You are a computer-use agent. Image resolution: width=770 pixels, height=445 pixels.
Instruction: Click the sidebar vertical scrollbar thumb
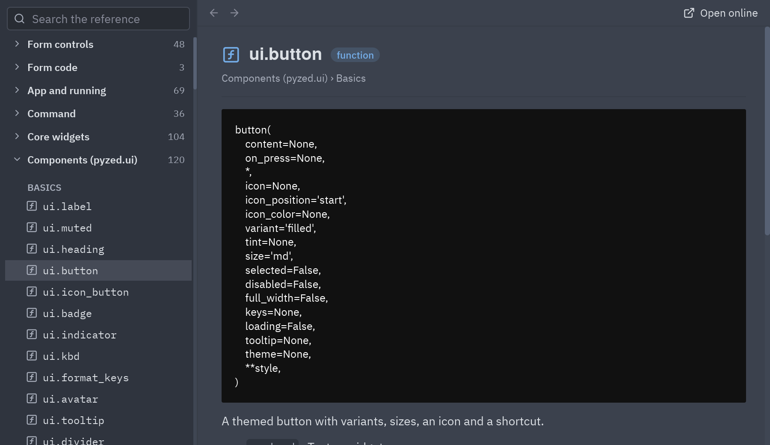195,63
